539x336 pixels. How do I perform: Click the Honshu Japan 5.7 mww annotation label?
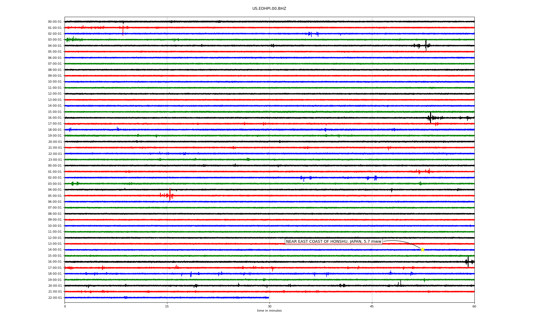(334, 242)
